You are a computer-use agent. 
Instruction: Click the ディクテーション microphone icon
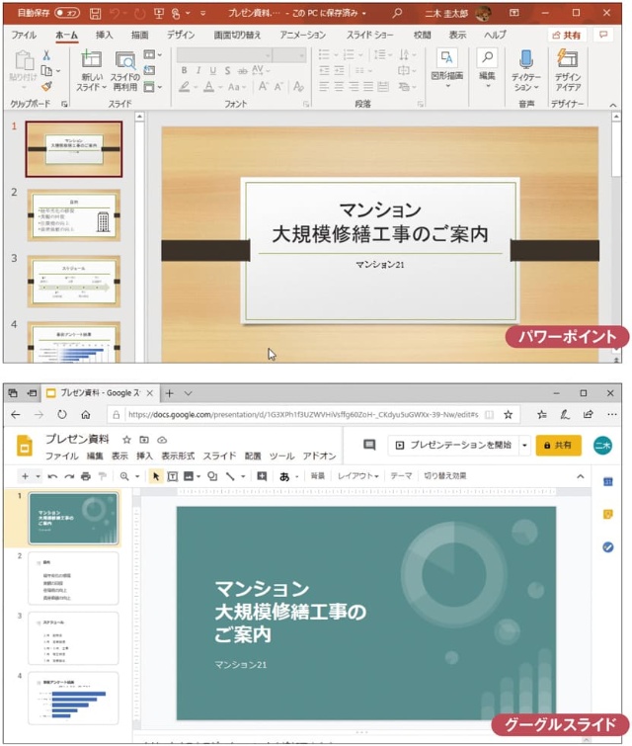pos(526,60)
